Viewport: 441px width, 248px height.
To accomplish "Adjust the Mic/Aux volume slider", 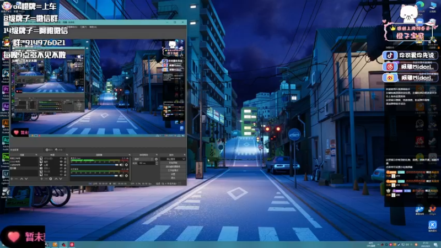I will pos(94,165).
